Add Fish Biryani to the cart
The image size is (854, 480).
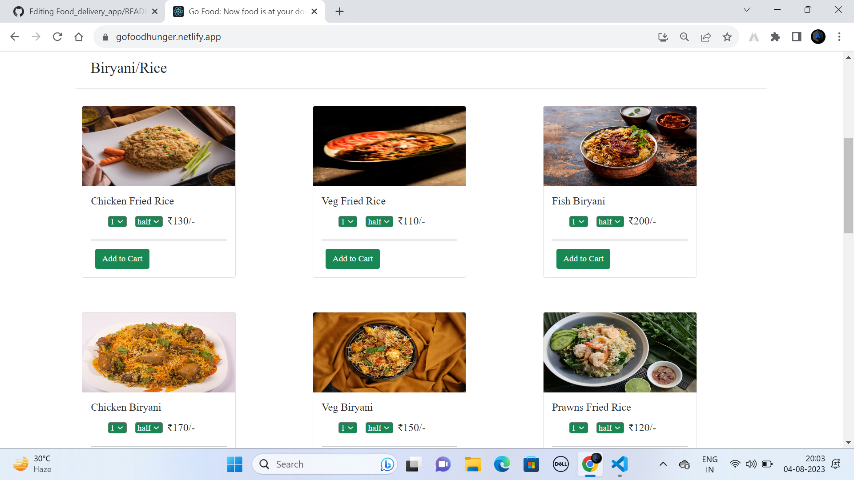(583, 259)
